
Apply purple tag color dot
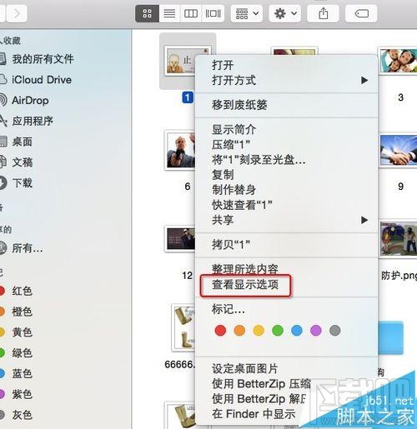click(316, 331)
